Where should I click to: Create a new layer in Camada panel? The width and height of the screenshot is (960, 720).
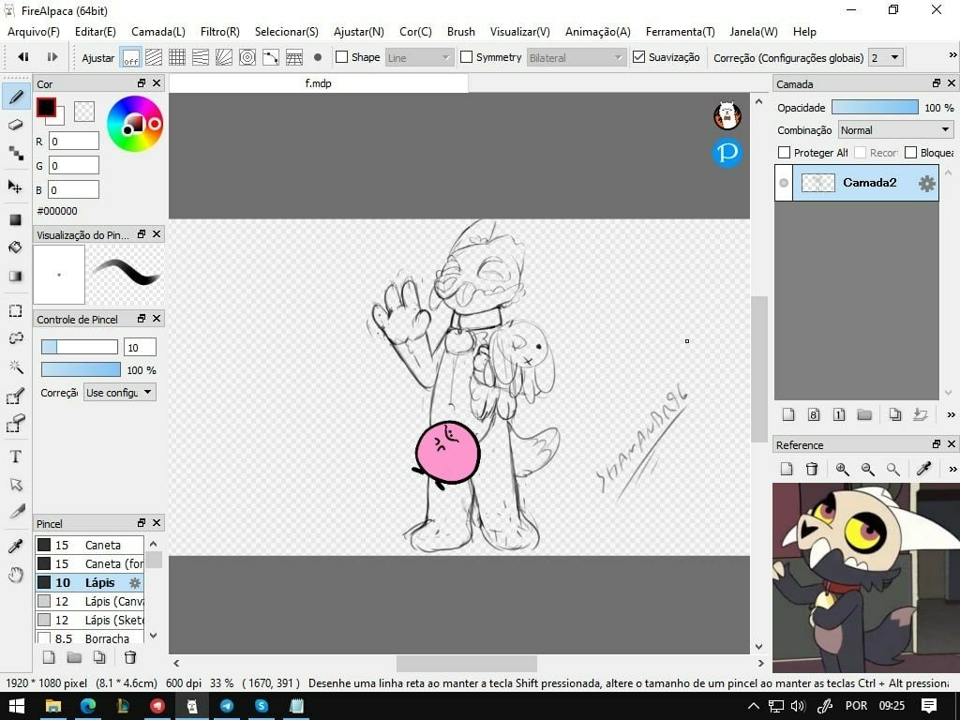pos(788,414)
